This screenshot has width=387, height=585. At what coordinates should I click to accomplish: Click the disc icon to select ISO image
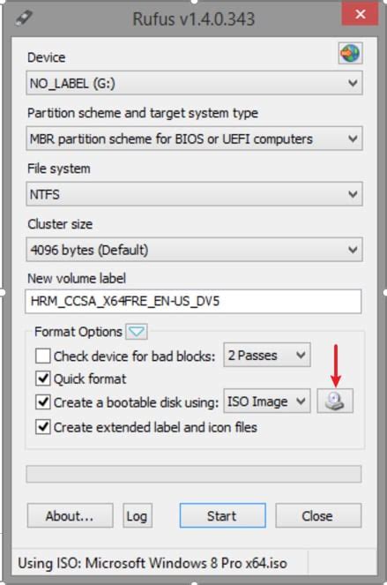pyautogui.click(x=335, y=401)
